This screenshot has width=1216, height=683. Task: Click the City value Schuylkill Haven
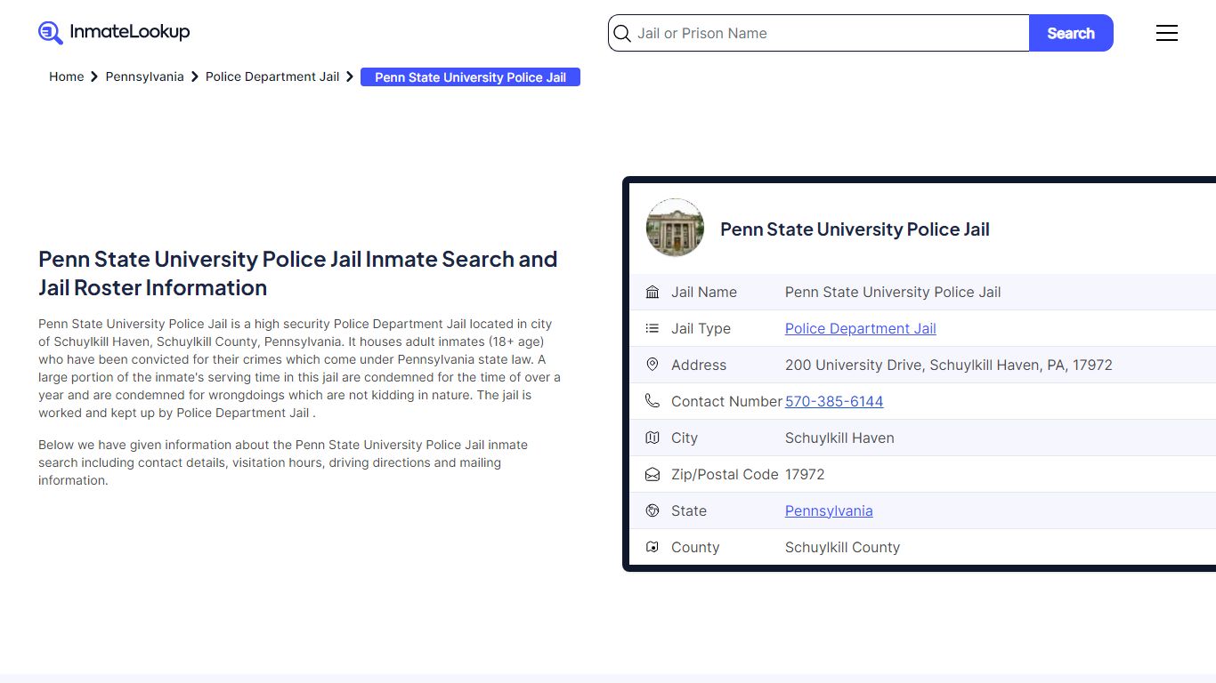839,438
